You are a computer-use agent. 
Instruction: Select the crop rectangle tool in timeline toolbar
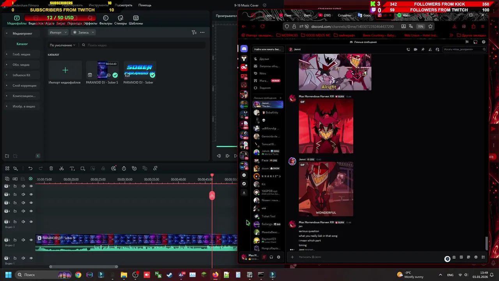click(x=83, y=168)
